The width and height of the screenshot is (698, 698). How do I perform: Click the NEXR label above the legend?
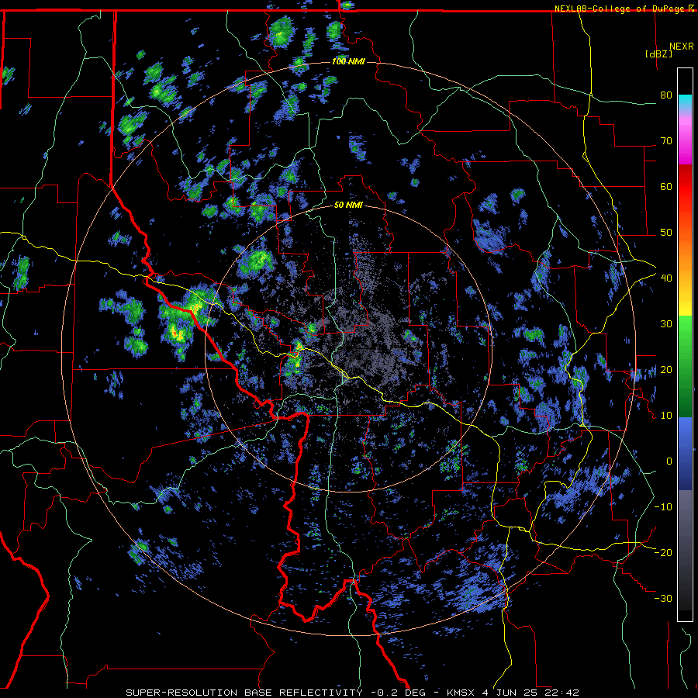[682, 47]
